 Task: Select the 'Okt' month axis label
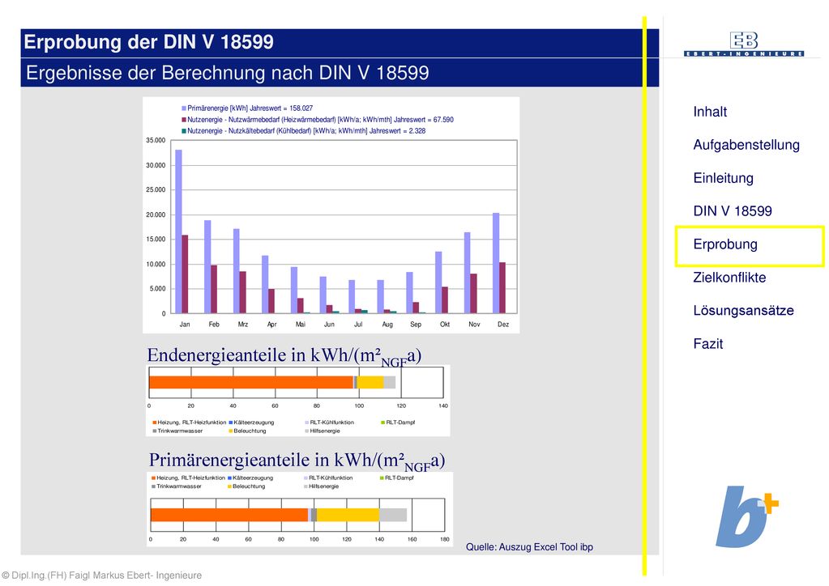pyautogui.click(x=445, y=324)
